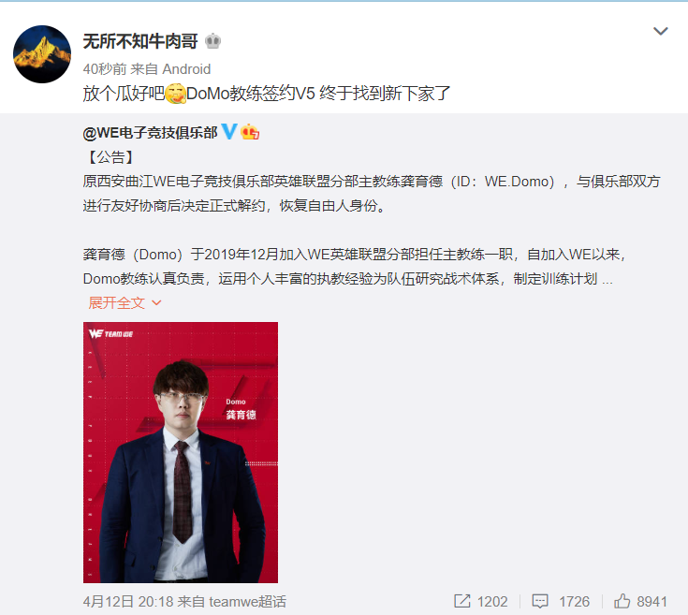Open the 4月12日 20:18 timestamp link
The height and width of the screenshot is (615, 688).
pos(128,601)
